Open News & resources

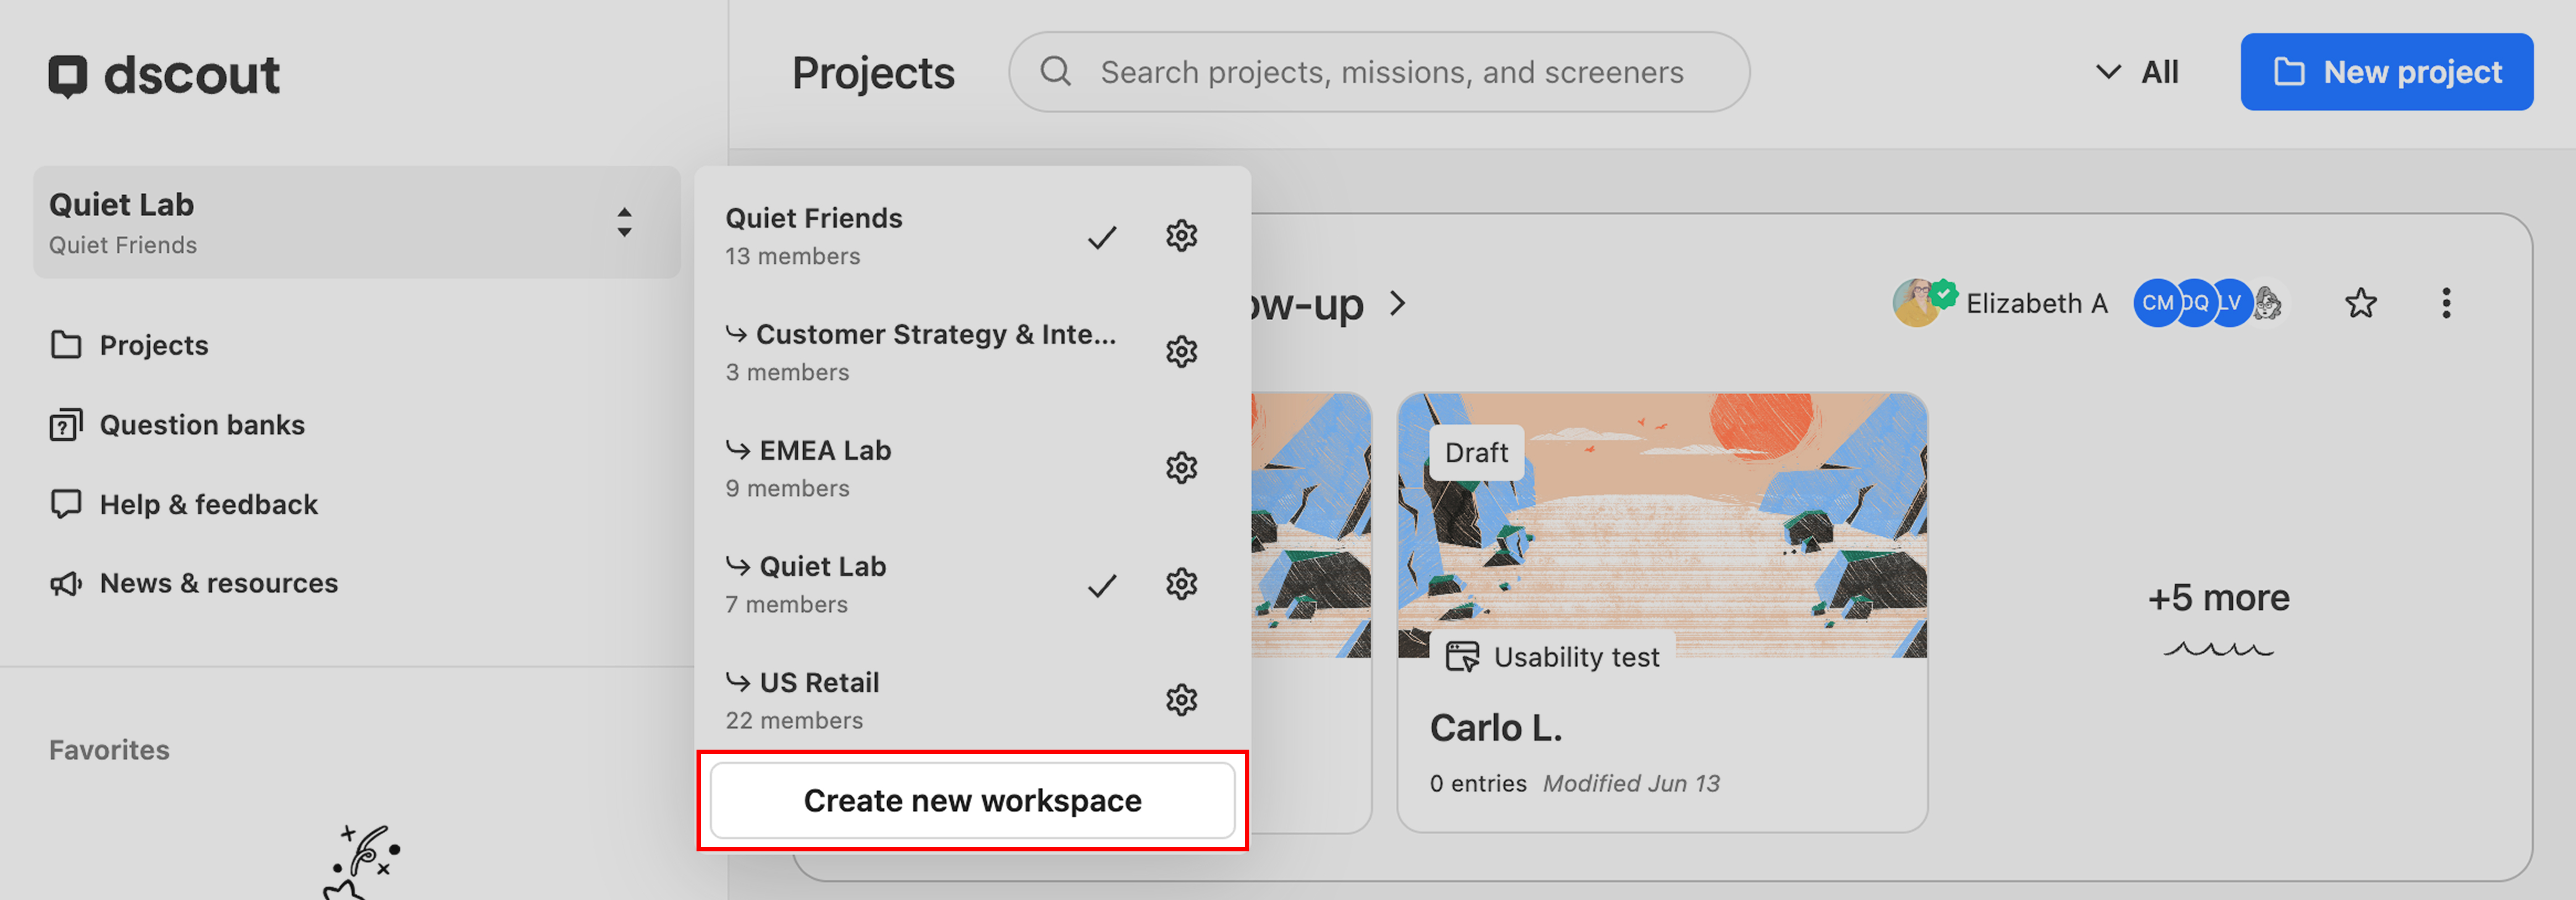(218, 582)
